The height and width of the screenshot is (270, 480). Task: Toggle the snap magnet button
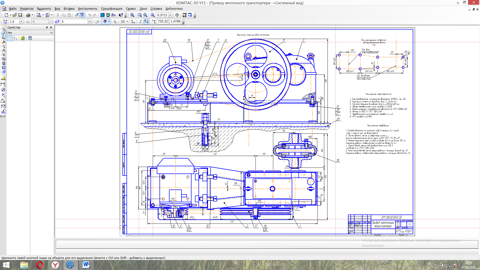click(105, 21)
